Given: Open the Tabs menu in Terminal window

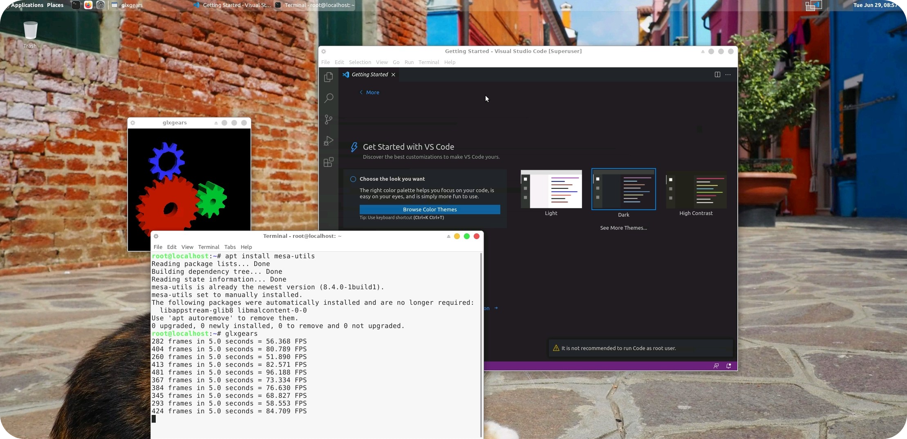Looking at the screenshot, I should [230, 247].
